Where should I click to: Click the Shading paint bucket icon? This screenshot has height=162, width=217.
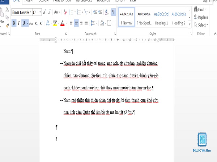click(x=102, y=23)
